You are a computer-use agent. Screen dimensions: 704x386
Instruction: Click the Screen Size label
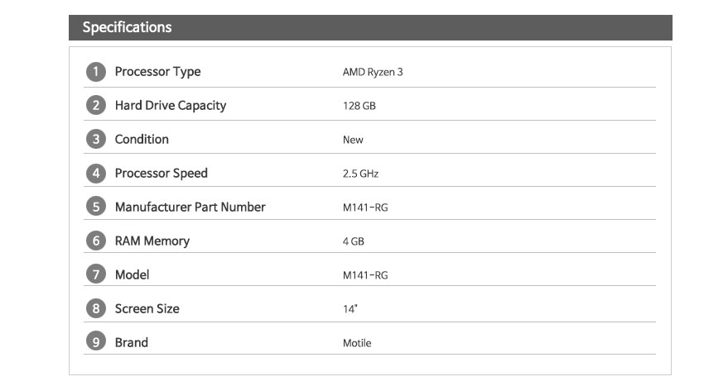click(147, 309)
